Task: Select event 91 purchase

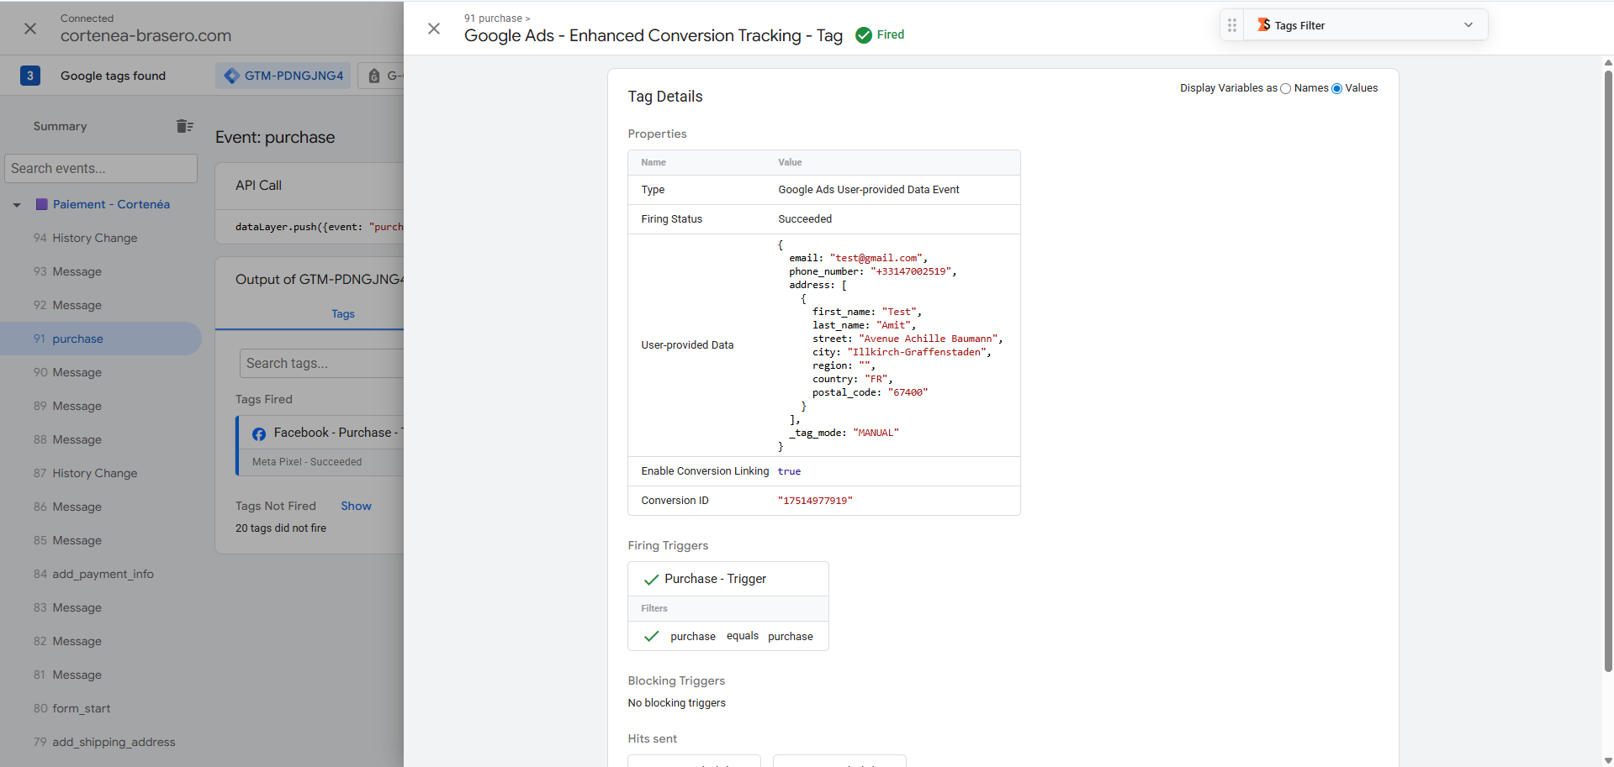Action: point(101,339)
